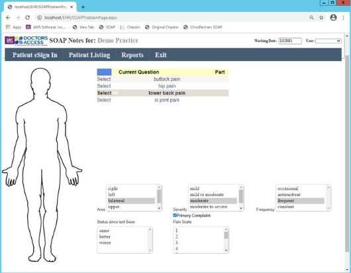
Task: Choose 'mild to moderate' severity
Action: pyautogui.click(x=213, y=195)
